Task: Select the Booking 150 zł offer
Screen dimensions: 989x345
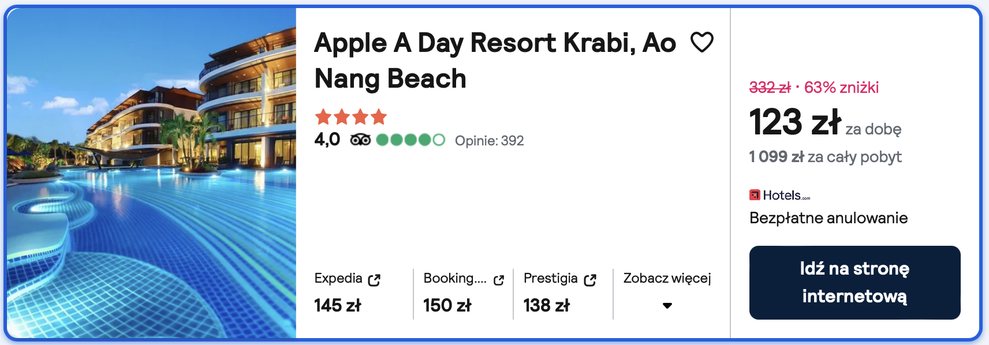Action: [447, 305]
